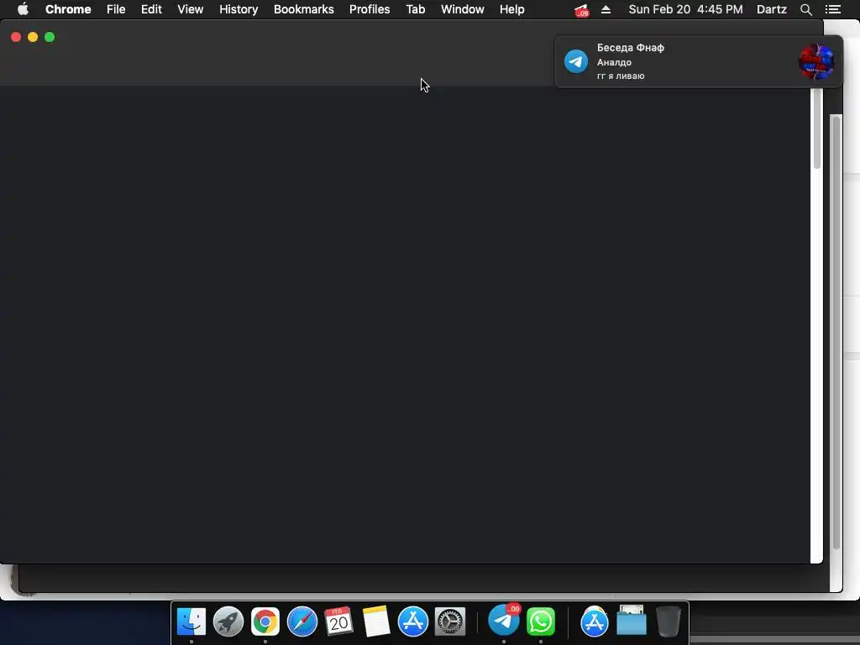Minimize the Chrome window with yellow button
Viewport: 860px width, 645px height.
[x=33, y=37]
